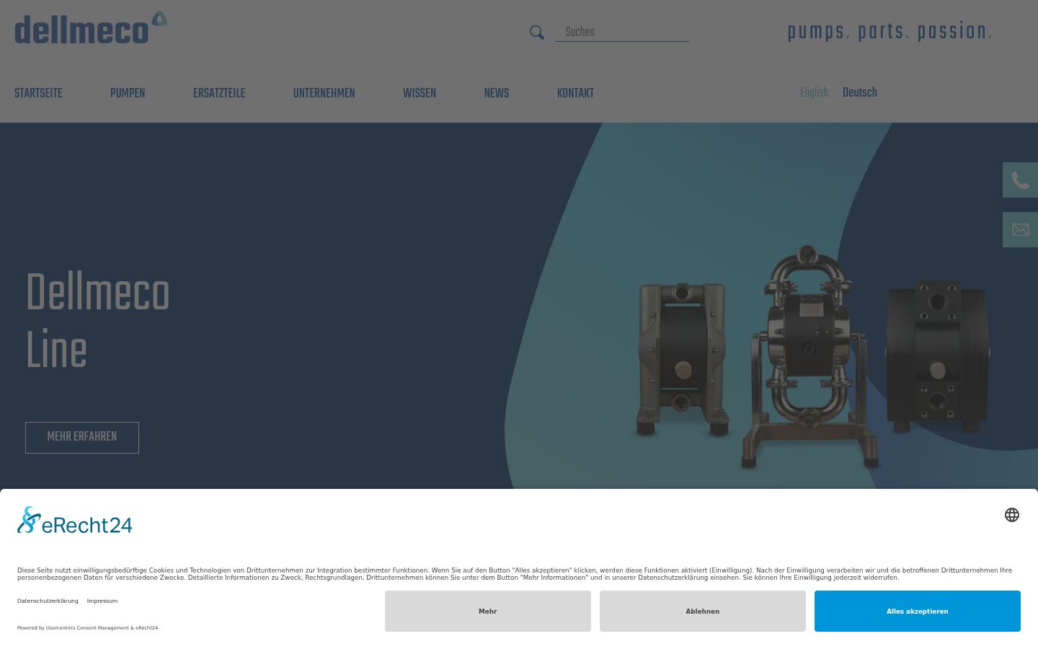Click the search magnifier icon
Image resolution: width=1038 pixels, height=649 pixels.
tap(537, 32)
